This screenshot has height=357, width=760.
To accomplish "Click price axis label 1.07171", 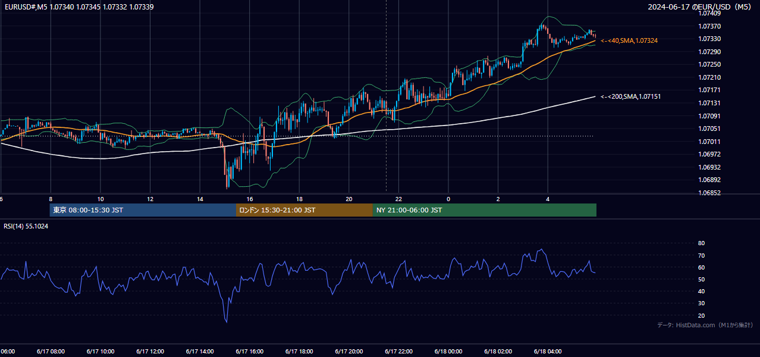I will pos(709,90).
